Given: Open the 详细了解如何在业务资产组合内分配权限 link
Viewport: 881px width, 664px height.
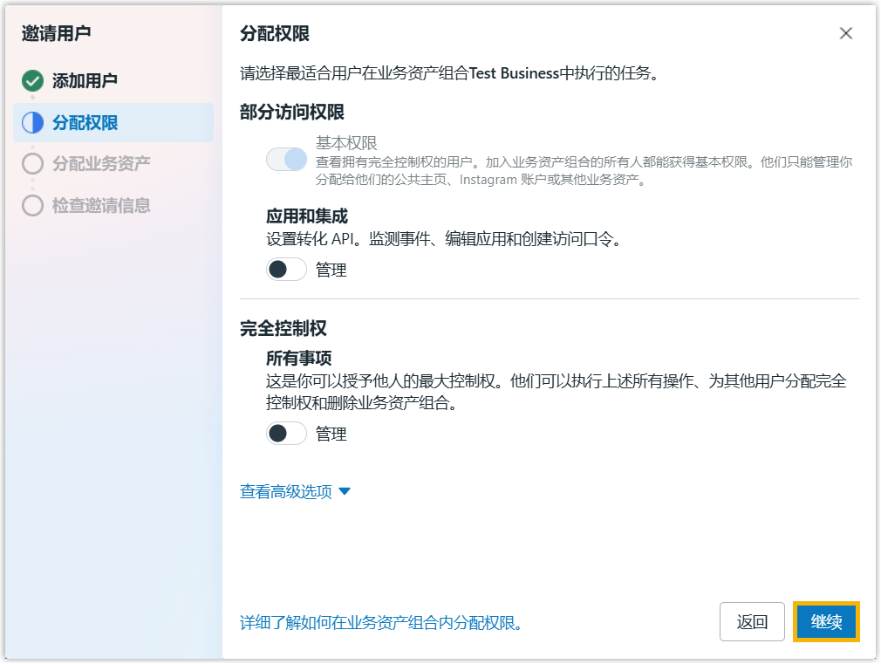Looking at the screenshot, I should 381,623.
